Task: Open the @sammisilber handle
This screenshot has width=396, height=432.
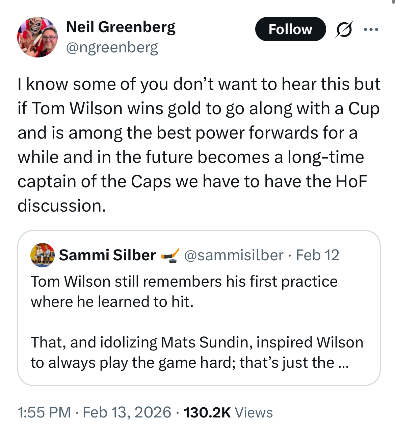Action: [234, 255]
